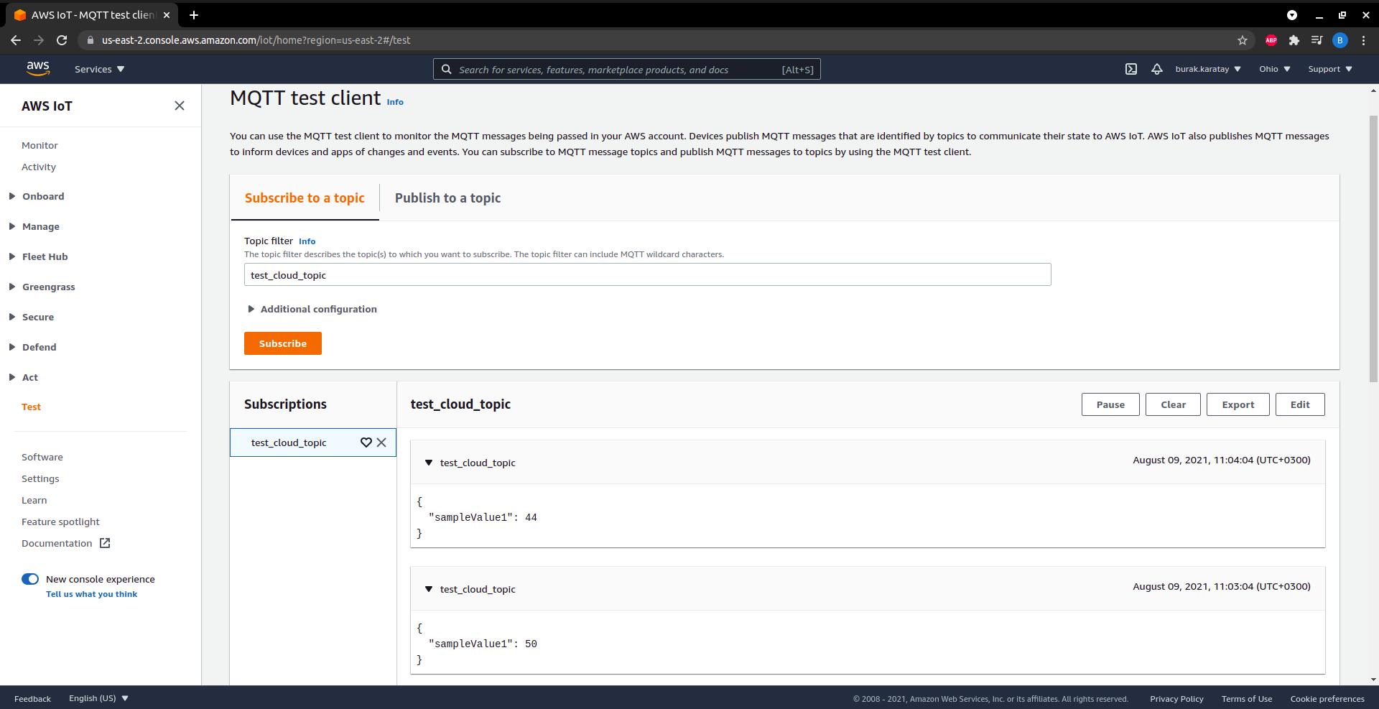This screenshot has width=1379, height=709.
Task: Collapse the 11:04:04 test_cloud_topic message
Action: [x=429, y=463]
